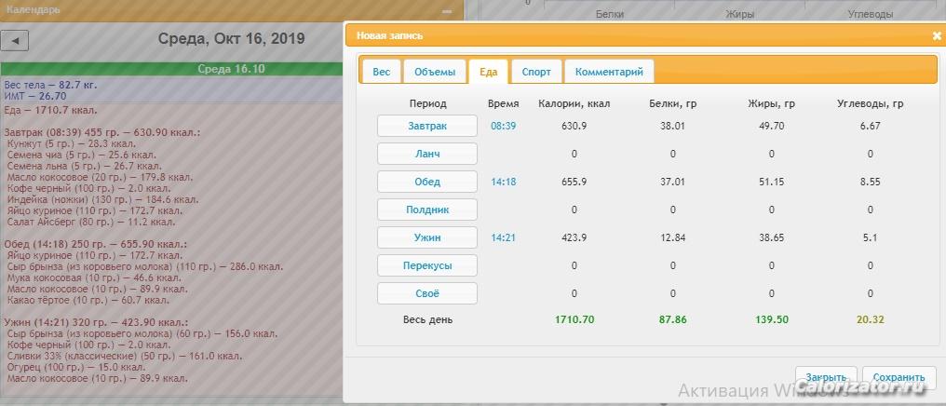Select the Своё meal button
Viewport: 946px width, 406px height.
click(426, 293)
